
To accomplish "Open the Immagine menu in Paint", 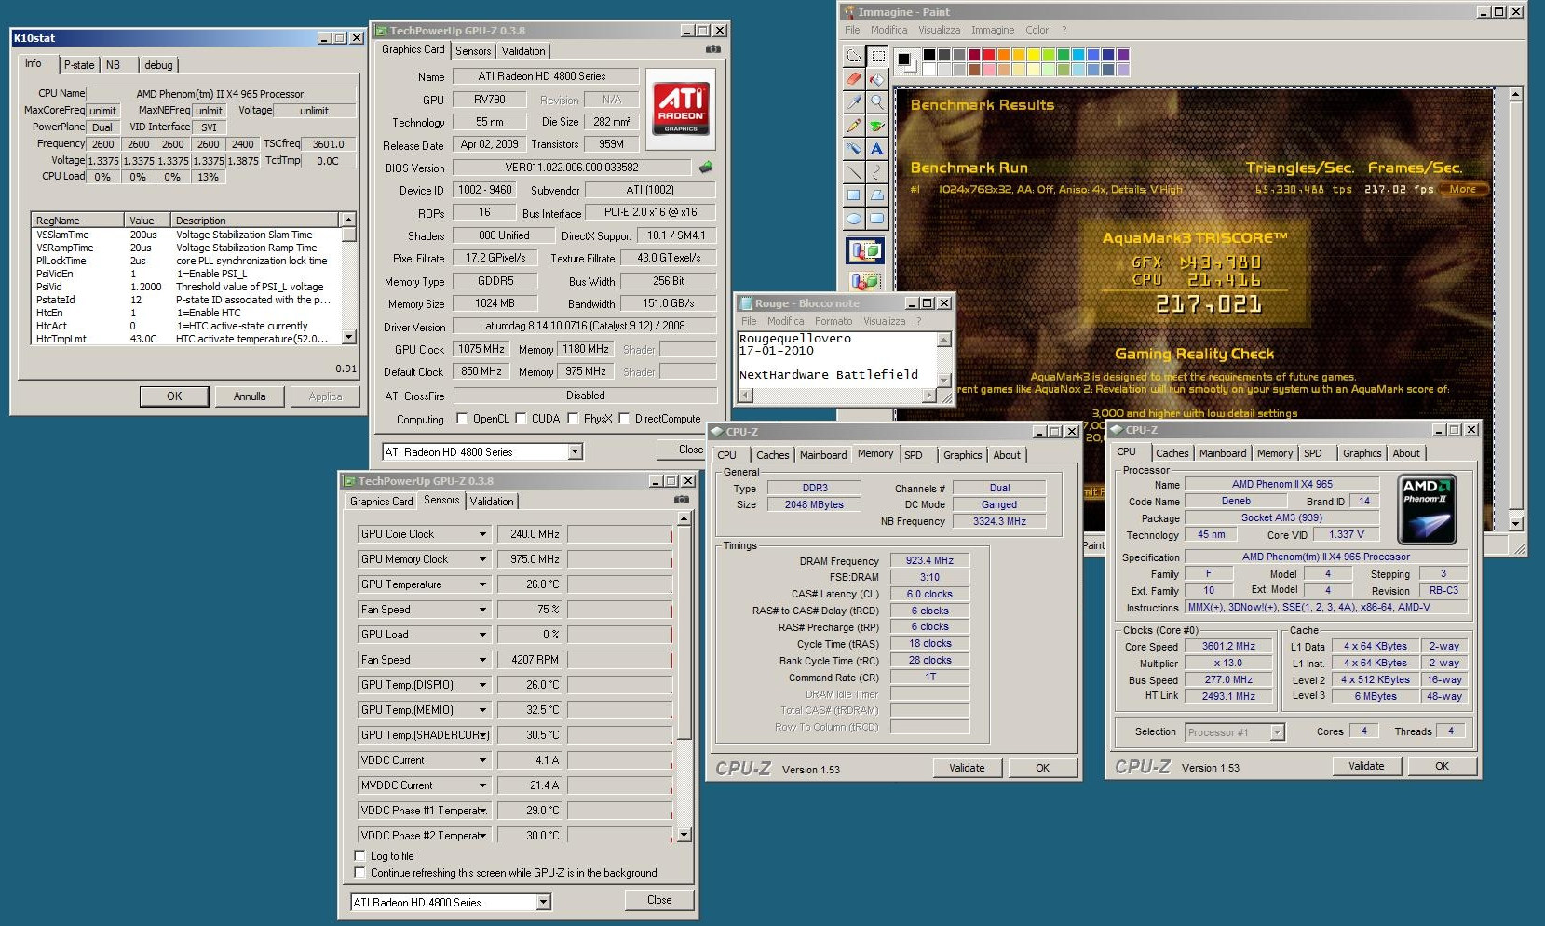I will click(x=993, y=30).
